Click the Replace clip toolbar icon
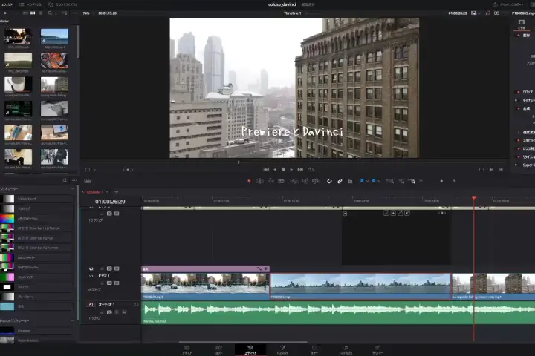Viewport: 535px width, 356px height. point(316,181)
